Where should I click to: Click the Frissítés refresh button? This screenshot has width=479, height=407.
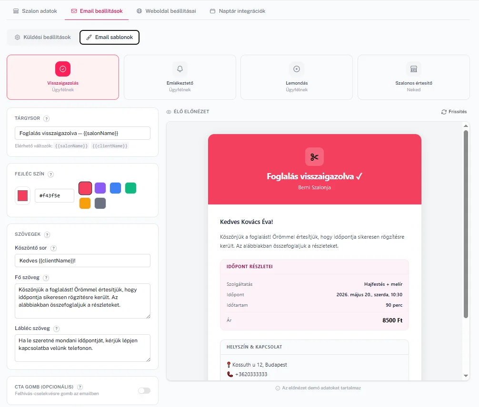pos(454,112)
